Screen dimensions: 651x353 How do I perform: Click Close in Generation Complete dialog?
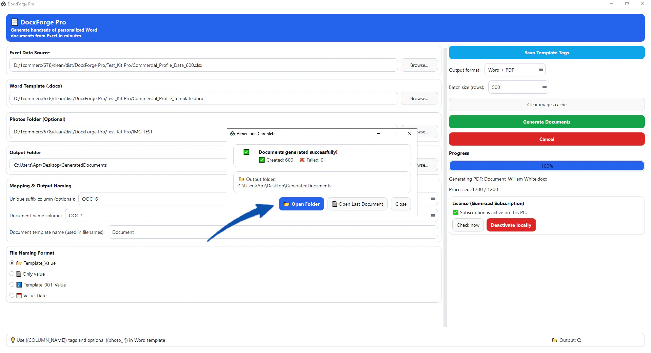tap(401, 204)
